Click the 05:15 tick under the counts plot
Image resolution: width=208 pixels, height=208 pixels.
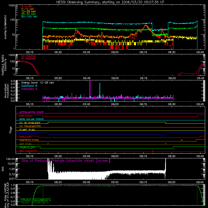[x=30, y=52]
